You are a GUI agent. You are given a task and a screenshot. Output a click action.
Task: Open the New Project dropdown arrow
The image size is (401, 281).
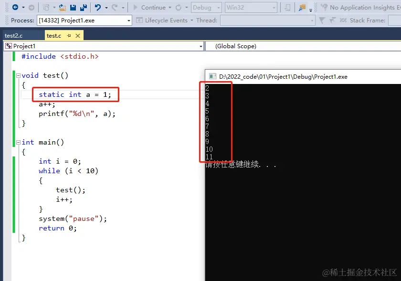pyautogui.click(x=54, y=8)
